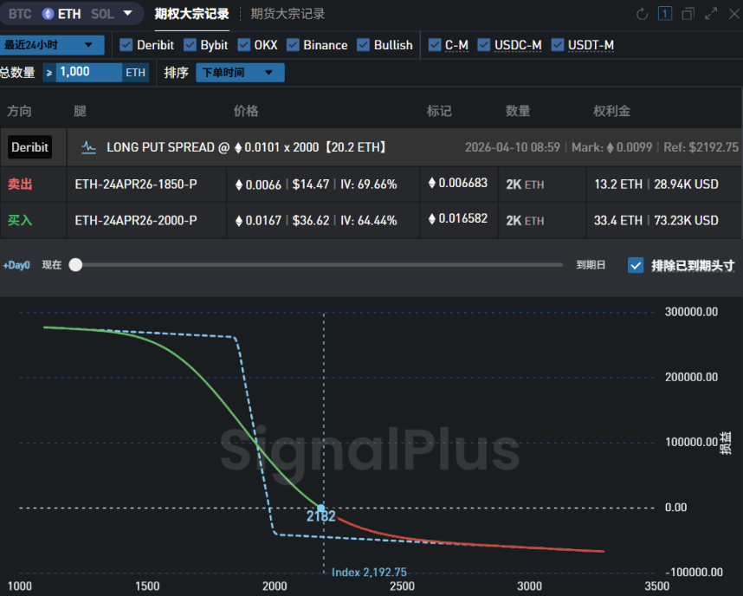Click the ETH diamond icon in the coin selector
The image size is (743, 596).
(x=47, y=14)
